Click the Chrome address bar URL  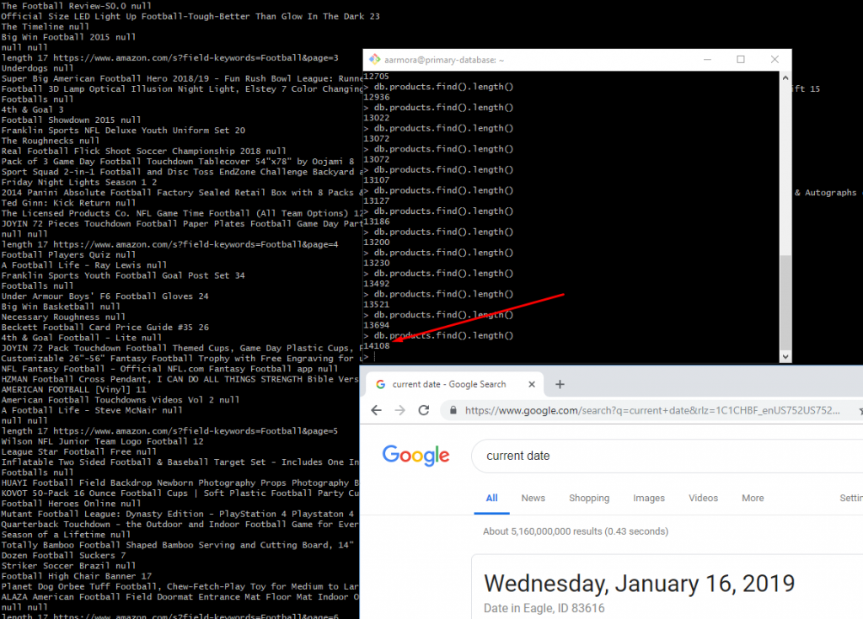coord(652,410)
